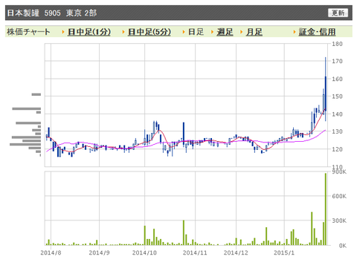Image resolution: width=357 pixels, height=268 pixels.
Task: Select the 日足 daily chart tab
Action: (x=196, y=32)
